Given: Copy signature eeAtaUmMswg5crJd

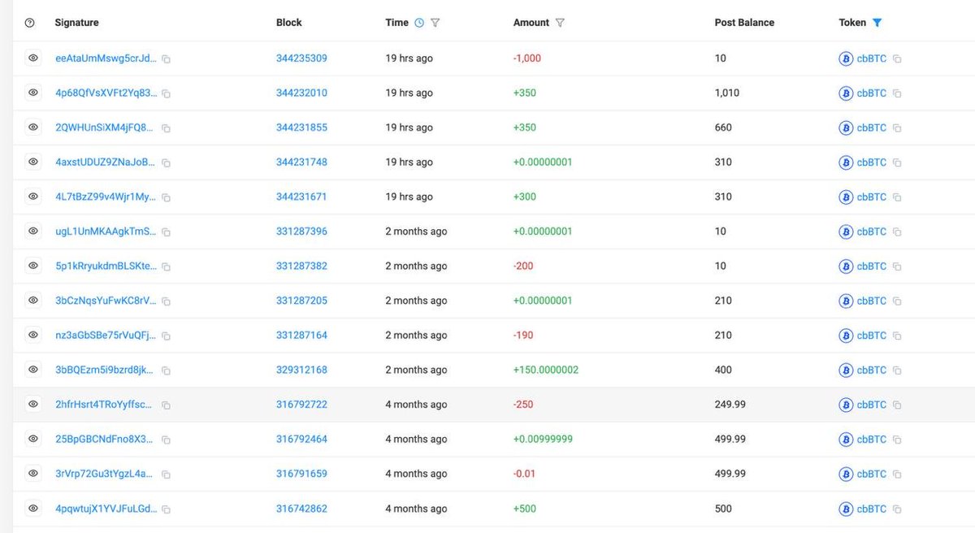Looking at the screenshot, I should click(166, 59).
